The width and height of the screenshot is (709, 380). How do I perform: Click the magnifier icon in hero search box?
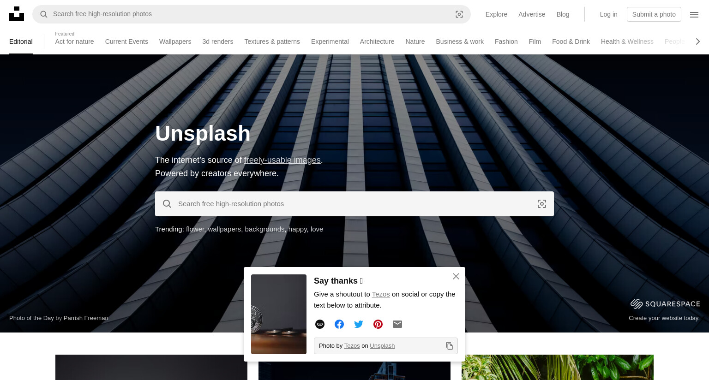[x=167, y=204]
